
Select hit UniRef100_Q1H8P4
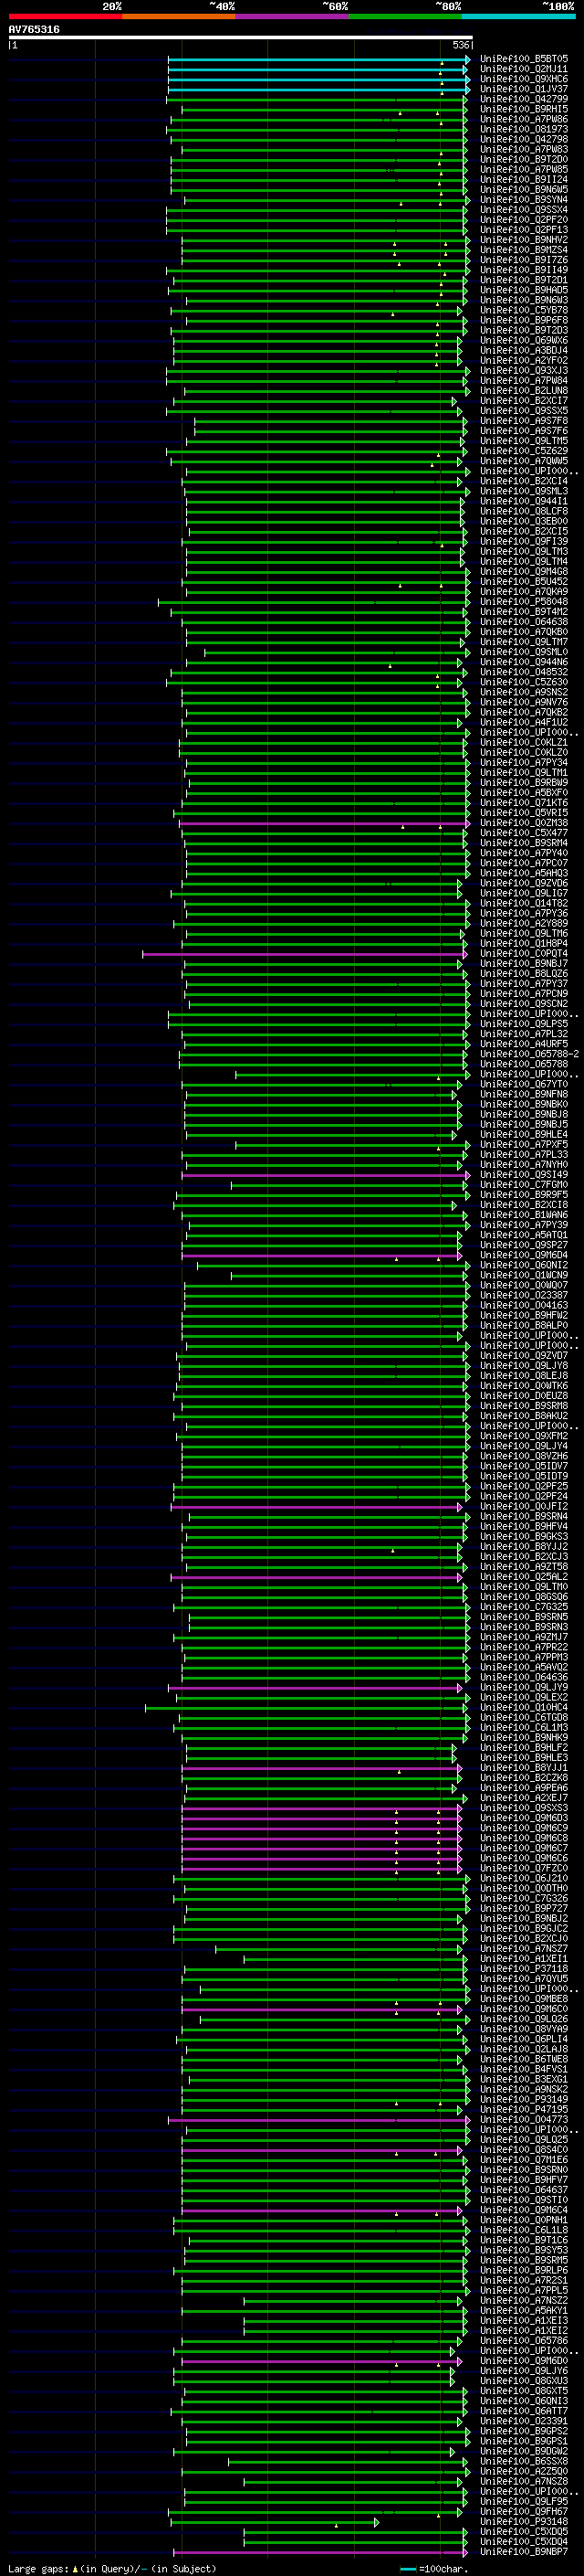click(x=524, y=943)
